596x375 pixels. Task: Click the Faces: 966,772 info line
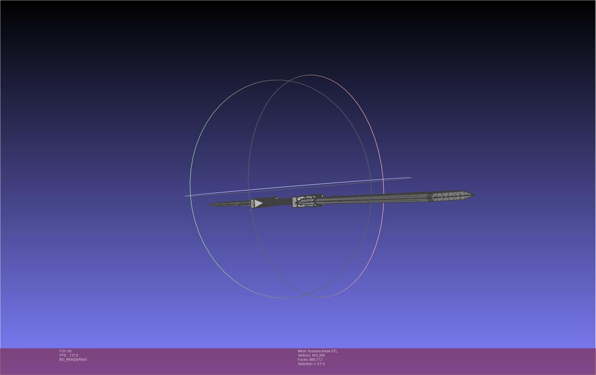point(310,360)
